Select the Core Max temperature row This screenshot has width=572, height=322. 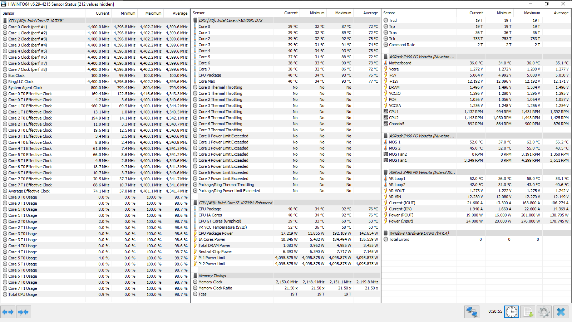pos(286,81)
